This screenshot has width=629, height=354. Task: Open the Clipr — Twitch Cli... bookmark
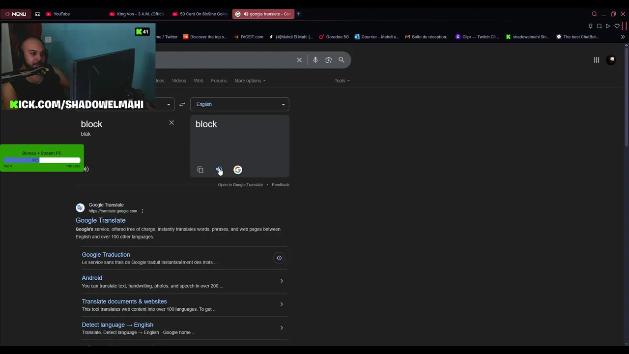click(x=477, y=37)
